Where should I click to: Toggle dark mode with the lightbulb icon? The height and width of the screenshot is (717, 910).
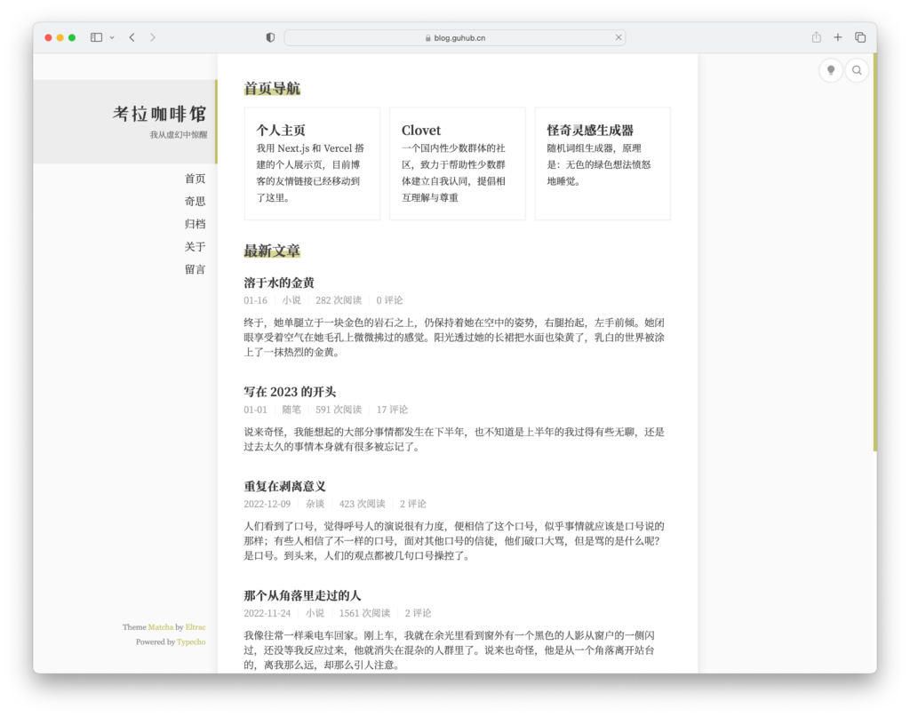point(830,69)
